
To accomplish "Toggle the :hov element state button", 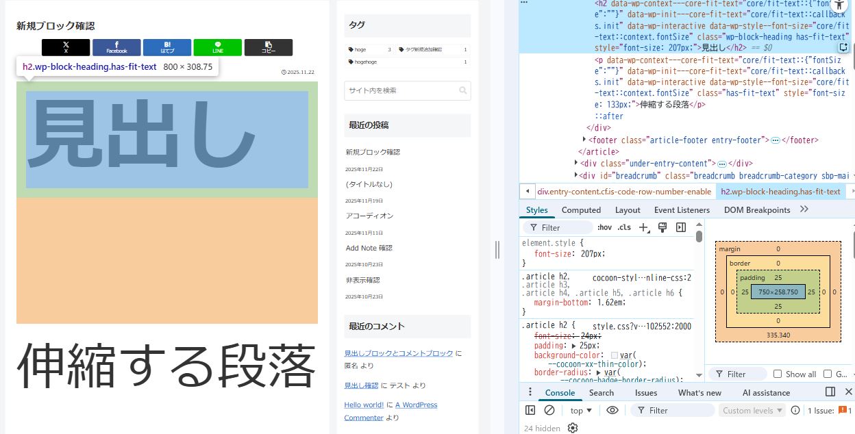I will click(x=604, y=227).
